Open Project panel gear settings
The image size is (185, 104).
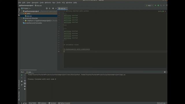53,8
